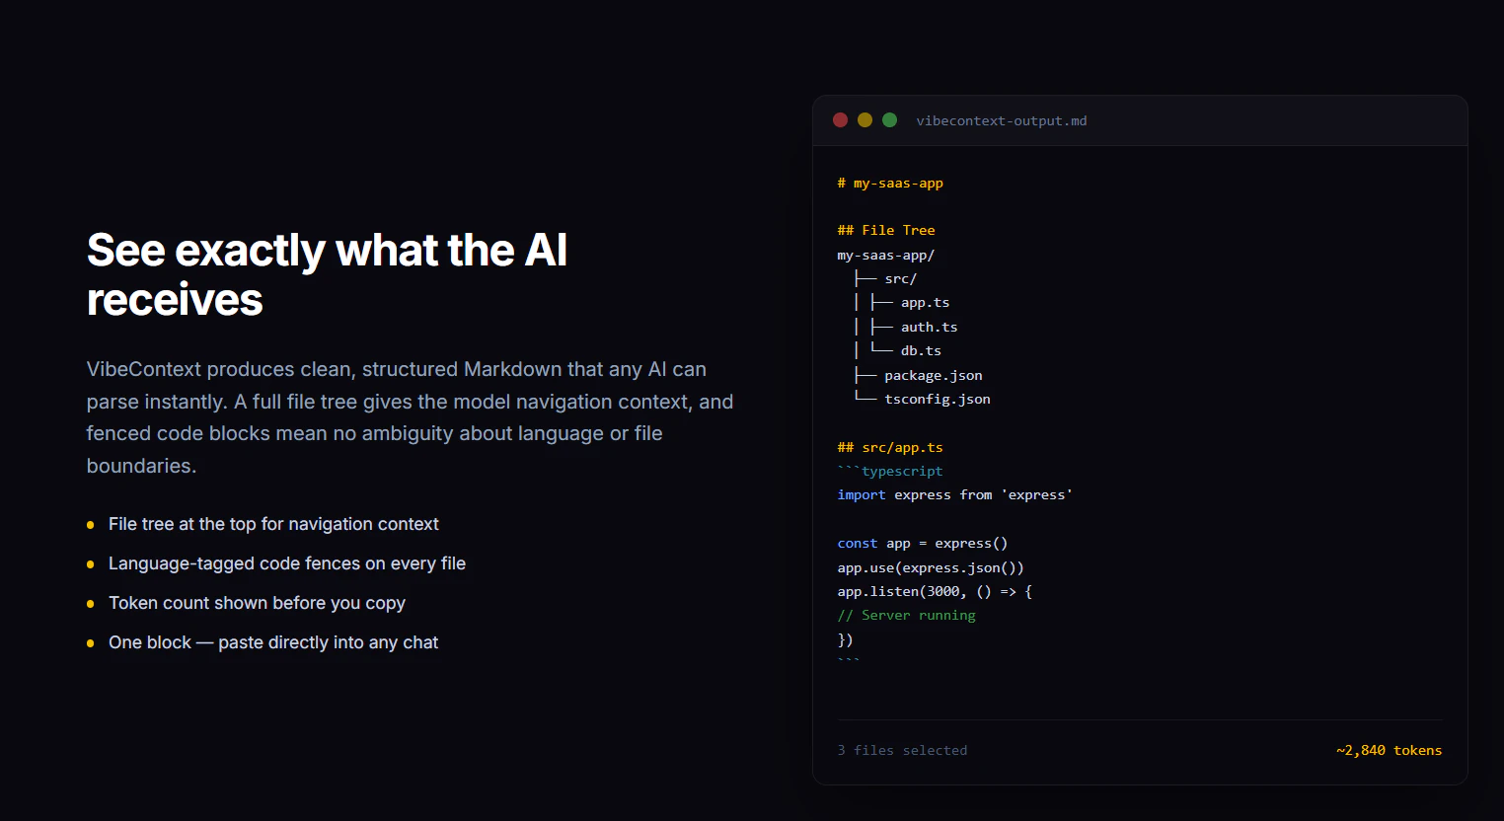The height and width of the screenshot is (821, 1504).
Task: Click 'One block — paste directly' bullet
Action: click(x=273, y=642)
